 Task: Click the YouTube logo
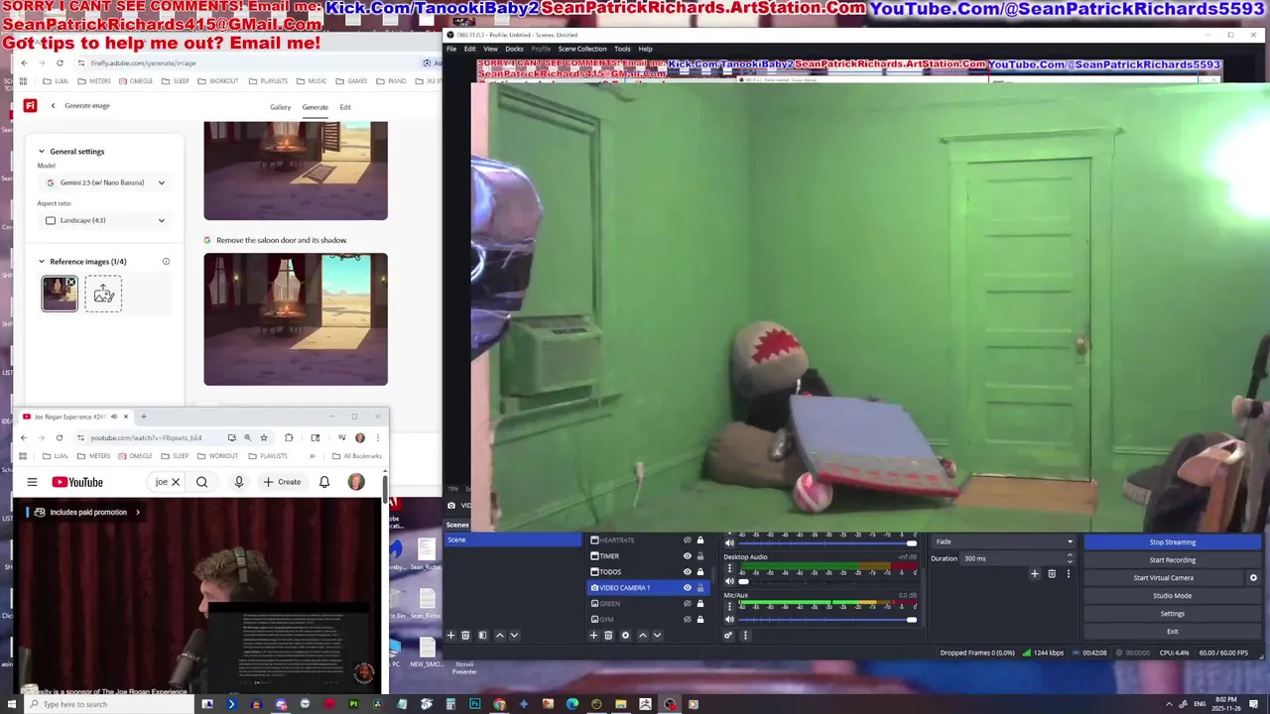77,482
